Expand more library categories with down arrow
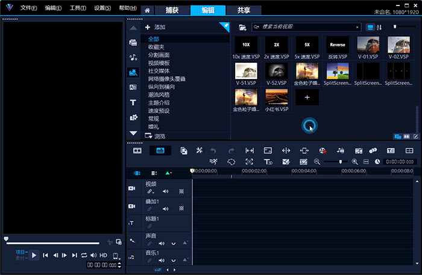This screenshot has height=275, width=422. click(133, 133)
